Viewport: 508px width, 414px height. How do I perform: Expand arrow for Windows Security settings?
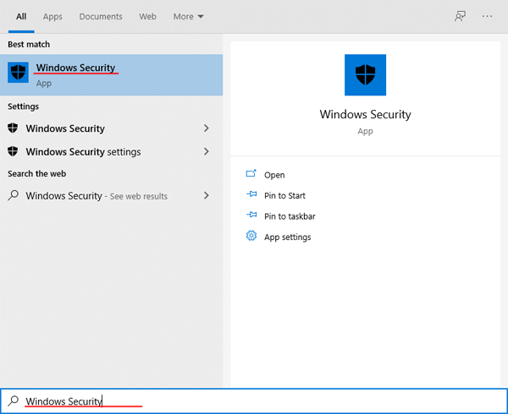click(206, 151)
